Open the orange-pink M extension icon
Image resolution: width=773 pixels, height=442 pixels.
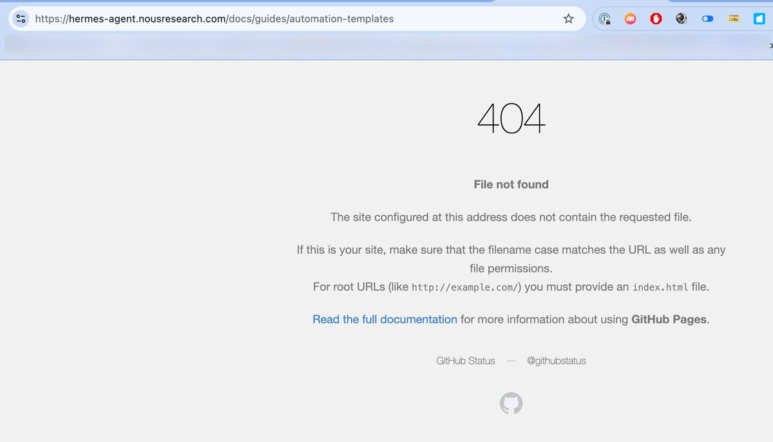(x=631, y=19)
